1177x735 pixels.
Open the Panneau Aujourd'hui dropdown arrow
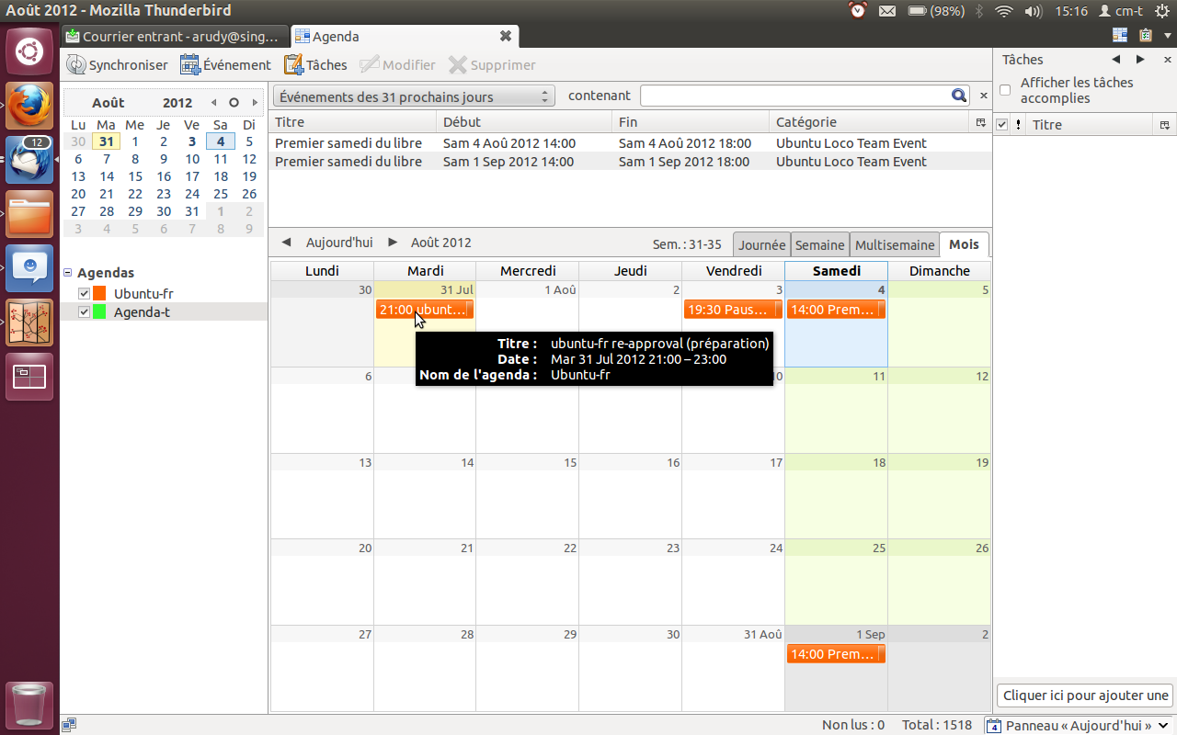(1163, 726)
